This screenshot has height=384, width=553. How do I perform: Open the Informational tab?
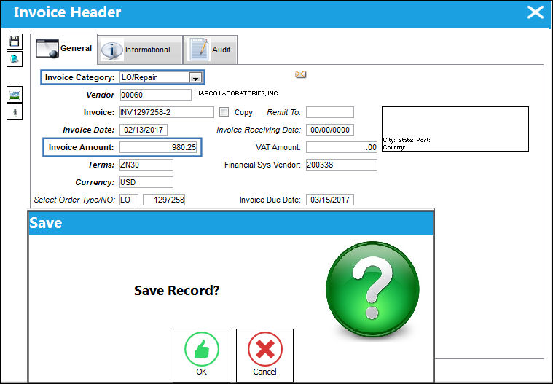[140, 50]
